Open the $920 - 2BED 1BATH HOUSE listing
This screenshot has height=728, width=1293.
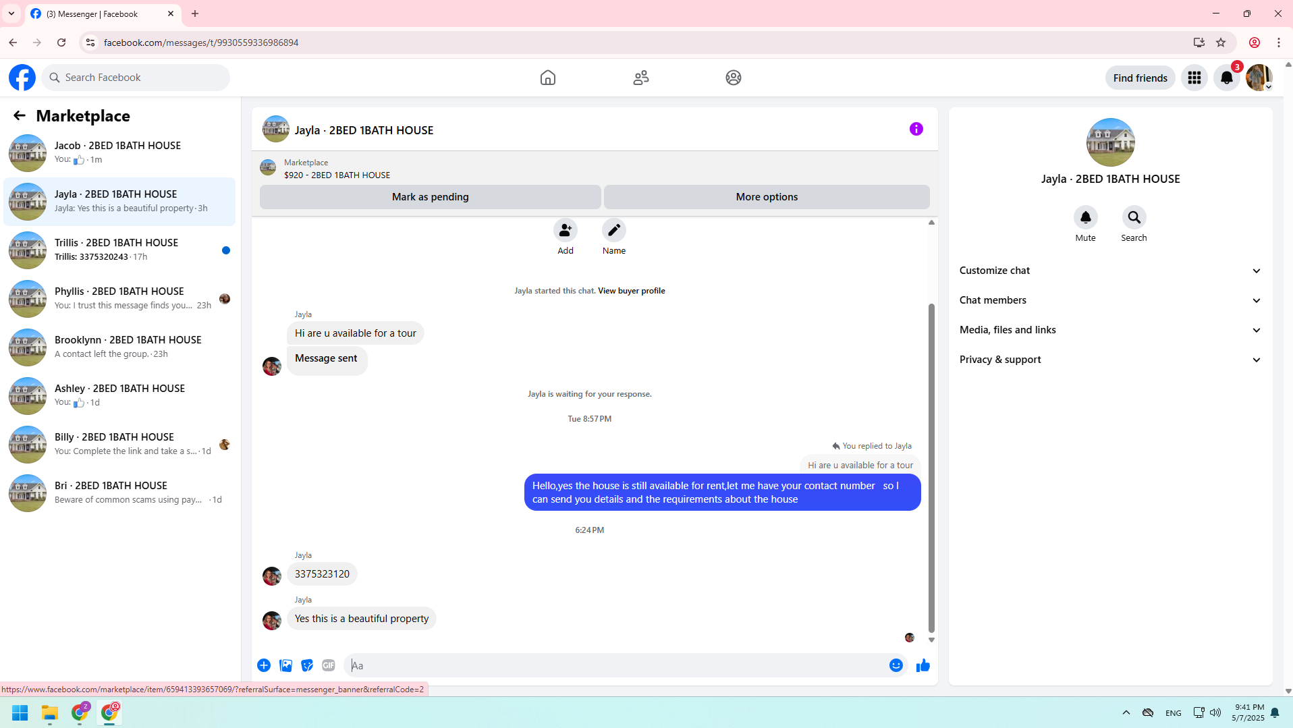337,175
